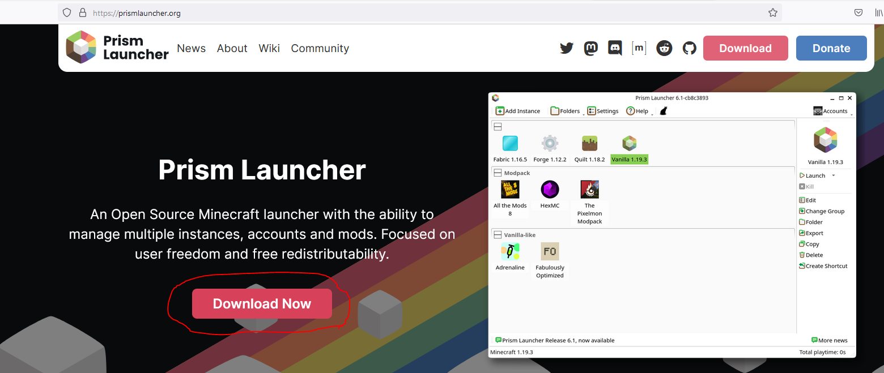Click Delete in the launcher sidebar
Screen dimensions: 884x373
pos(811,255)
